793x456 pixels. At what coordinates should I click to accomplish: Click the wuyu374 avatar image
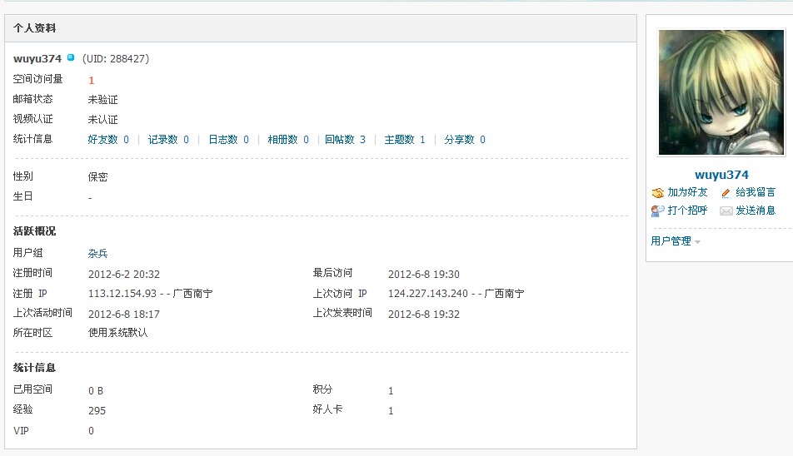coord(721,92)
